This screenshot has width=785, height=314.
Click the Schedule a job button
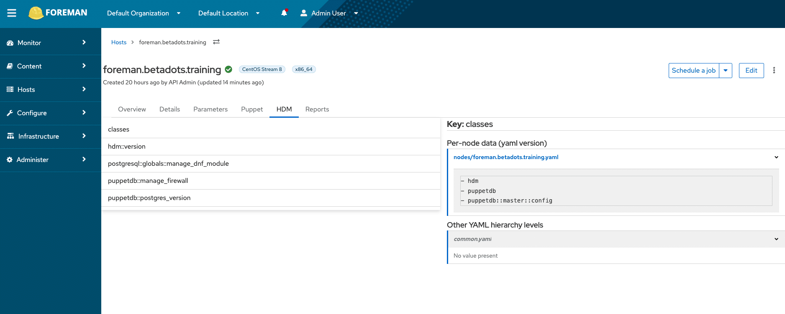pos(694,70)
